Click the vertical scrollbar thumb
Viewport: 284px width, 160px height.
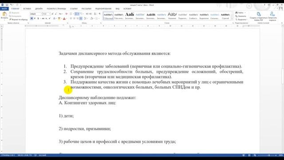282,76
